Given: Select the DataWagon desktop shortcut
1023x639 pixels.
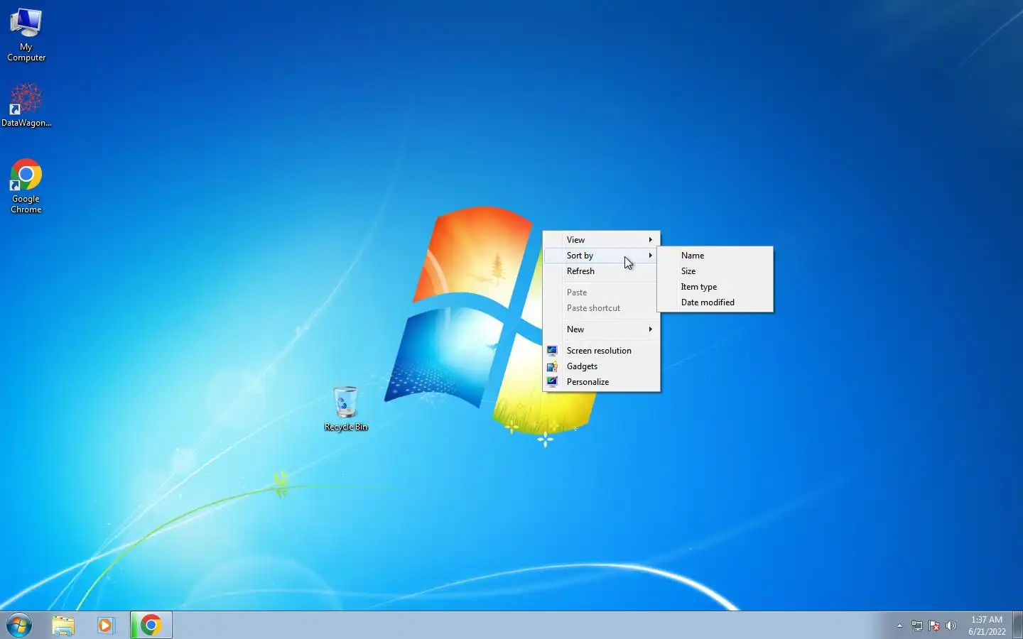Looking at the screenshot, I should pyautogui.click(x=26, y=105).
